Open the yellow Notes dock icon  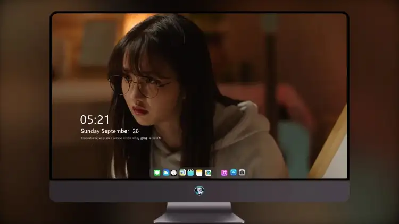point(199,173)
